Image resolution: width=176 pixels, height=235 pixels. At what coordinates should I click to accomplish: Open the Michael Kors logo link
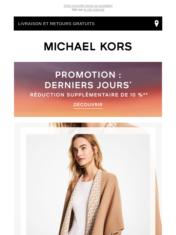click(x=88, y=46)
